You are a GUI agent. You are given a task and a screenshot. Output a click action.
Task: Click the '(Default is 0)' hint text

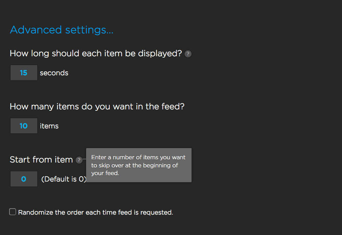click(63, 179)
